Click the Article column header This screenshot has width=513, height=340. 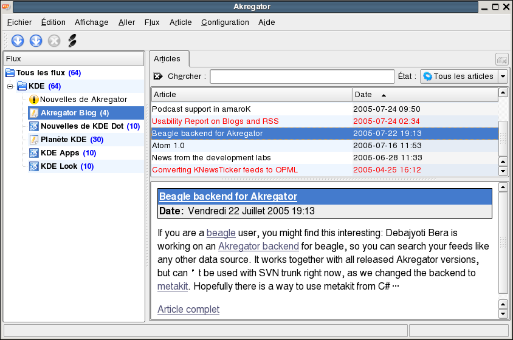[252, 95]
